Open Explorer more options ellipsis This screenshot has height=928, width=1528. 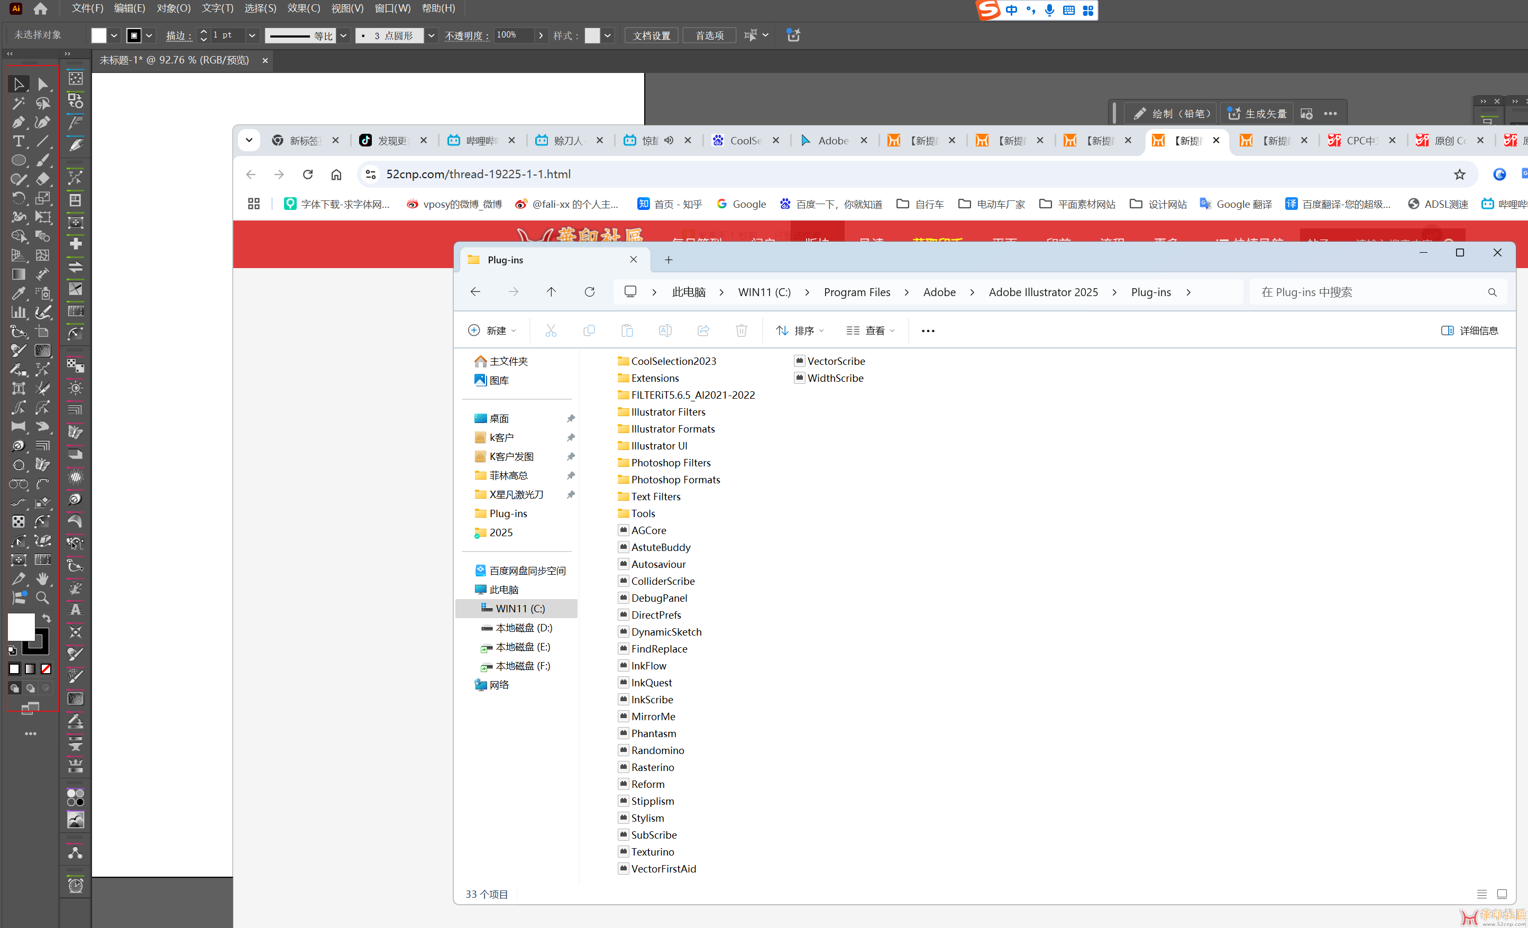coord(928,330)
